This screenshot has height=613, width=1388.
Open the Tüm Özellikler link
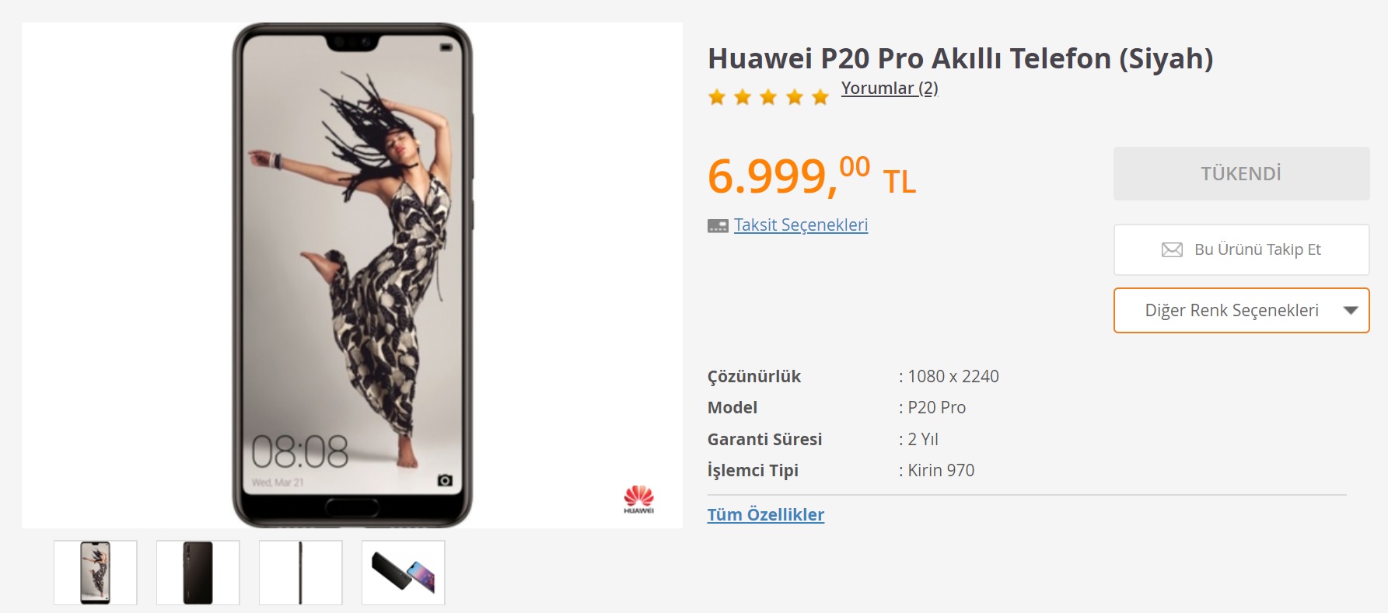(766, 514)
